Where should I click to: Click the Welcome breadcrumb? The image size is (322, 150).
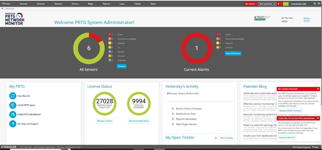pyautogui.click(x=10, y=9)
